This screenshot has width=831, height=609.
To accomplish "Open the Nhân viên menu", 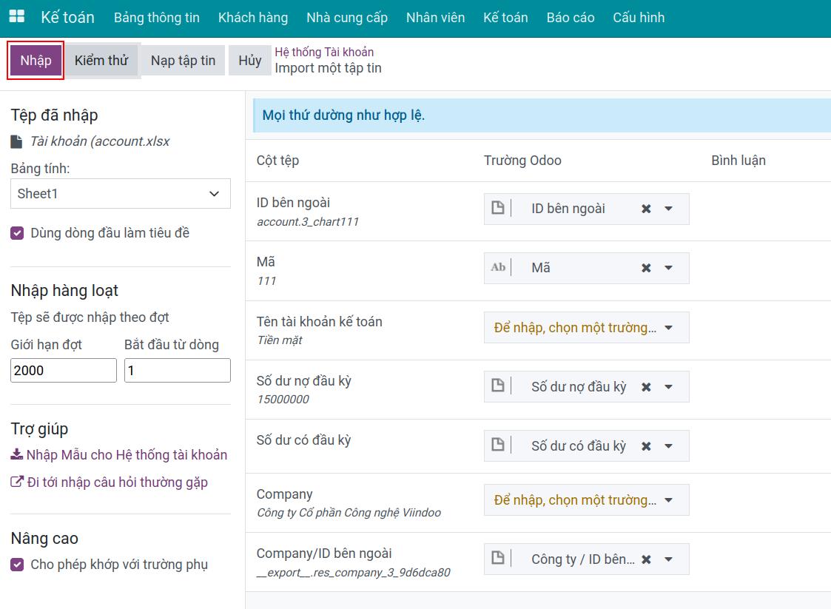I will click(436, 18).
